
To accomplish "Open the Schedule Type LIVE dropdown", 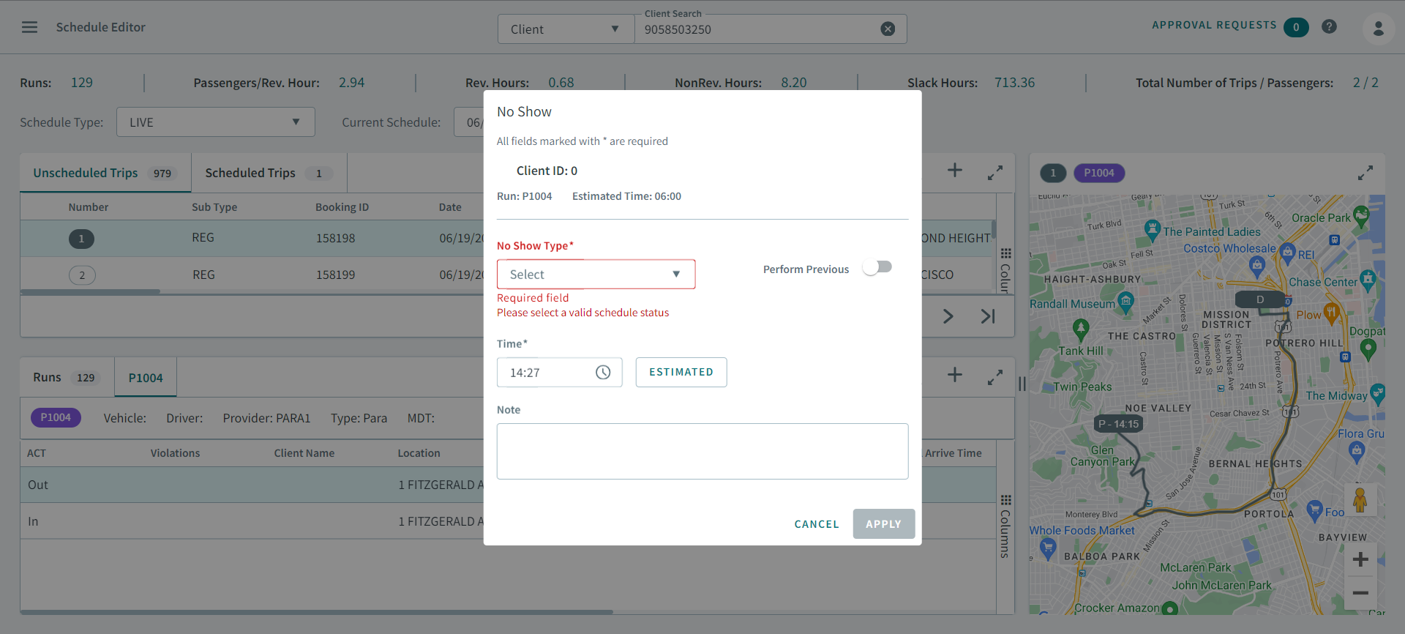I will (215, 122).
